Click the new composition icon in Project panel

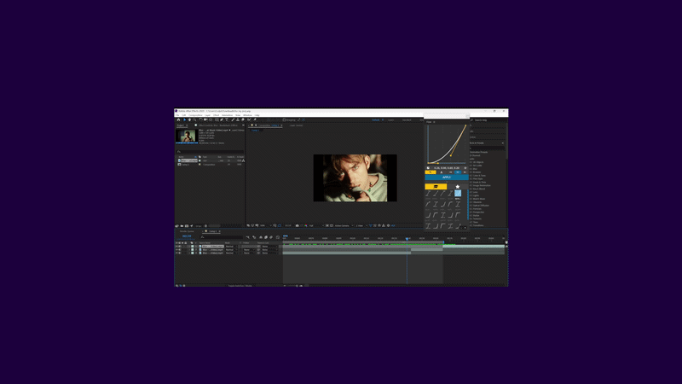click(187, 226)
